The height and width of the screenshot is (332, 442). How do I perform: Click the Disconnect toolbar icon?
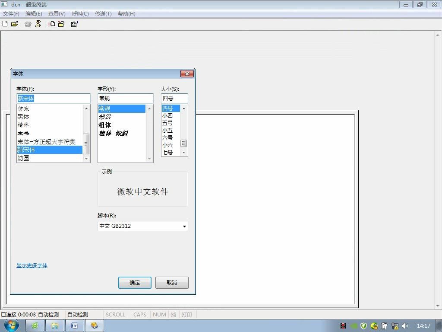point(38,24)
